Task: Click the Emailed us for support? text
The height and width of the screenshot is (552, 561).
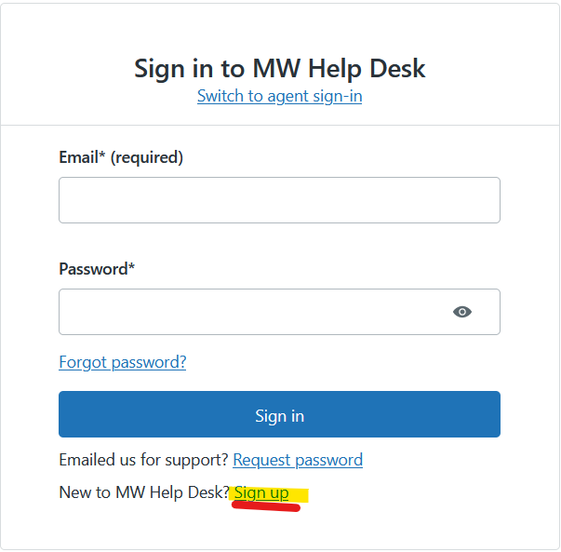Action: click(143, 460)
